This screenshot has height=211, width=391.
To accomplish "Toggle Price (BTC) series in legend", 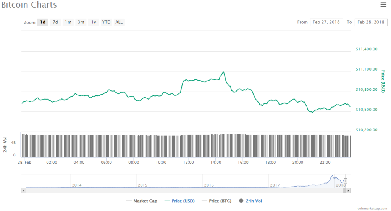I will pos(217,201).
